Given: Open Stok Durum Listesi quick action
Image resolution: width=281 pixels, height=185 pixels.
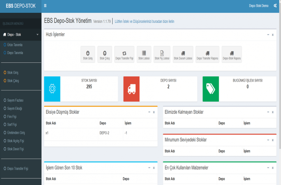Looking at the screenshot, I should 183,55.
